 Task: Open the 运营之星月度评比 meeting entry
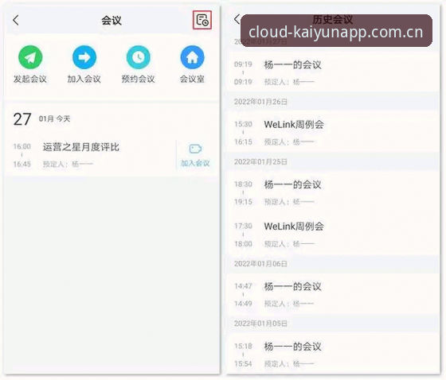(x=91, y=155)
